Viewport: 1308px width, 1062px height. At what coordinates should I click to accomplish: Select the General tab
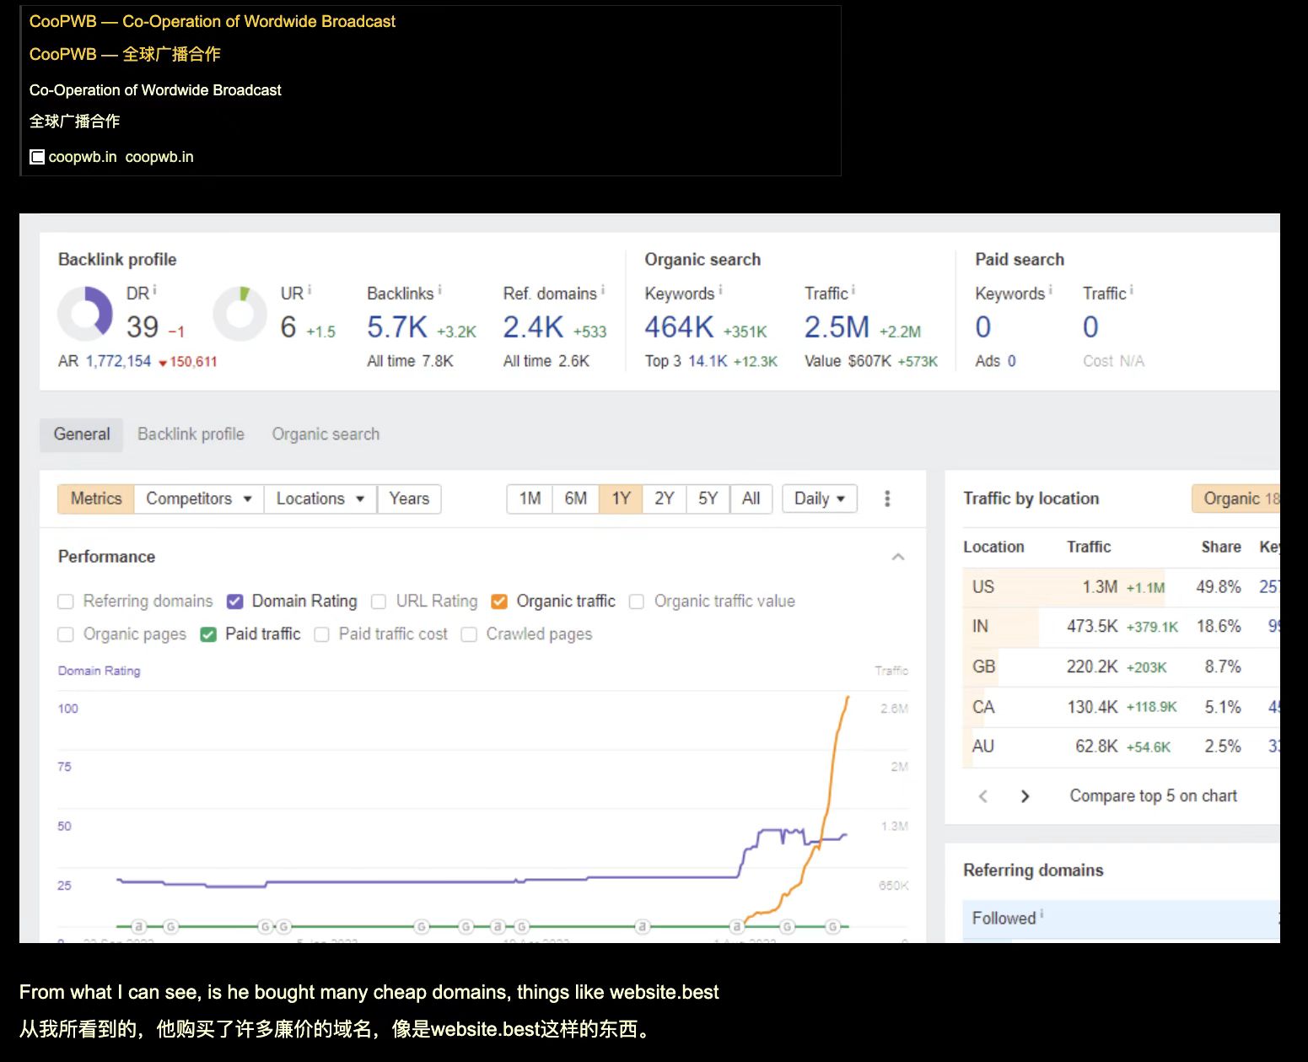click(x=82, y=434)
